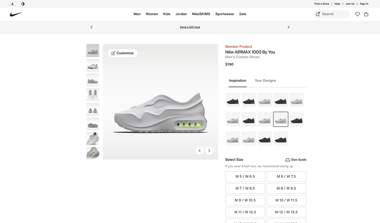Viewport: 380px width, 223px height.
Task: Select size M 7 / W 8.5
Action: [245, 188]
